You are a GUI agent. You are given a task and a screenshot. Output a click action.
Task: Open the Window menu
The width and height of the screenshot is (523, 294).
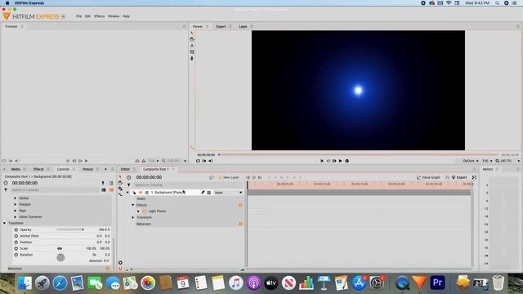point(114,16)
